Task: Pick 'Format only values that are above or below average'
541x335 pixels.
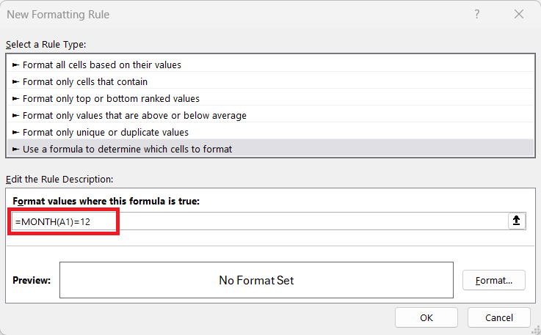Action: pos(270,116)
